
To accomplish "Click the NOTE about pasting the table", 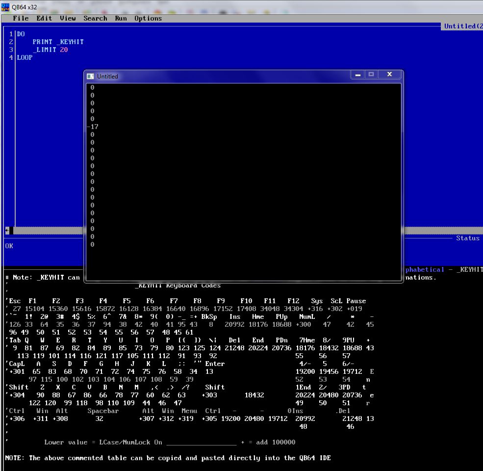I will point(168,458).
